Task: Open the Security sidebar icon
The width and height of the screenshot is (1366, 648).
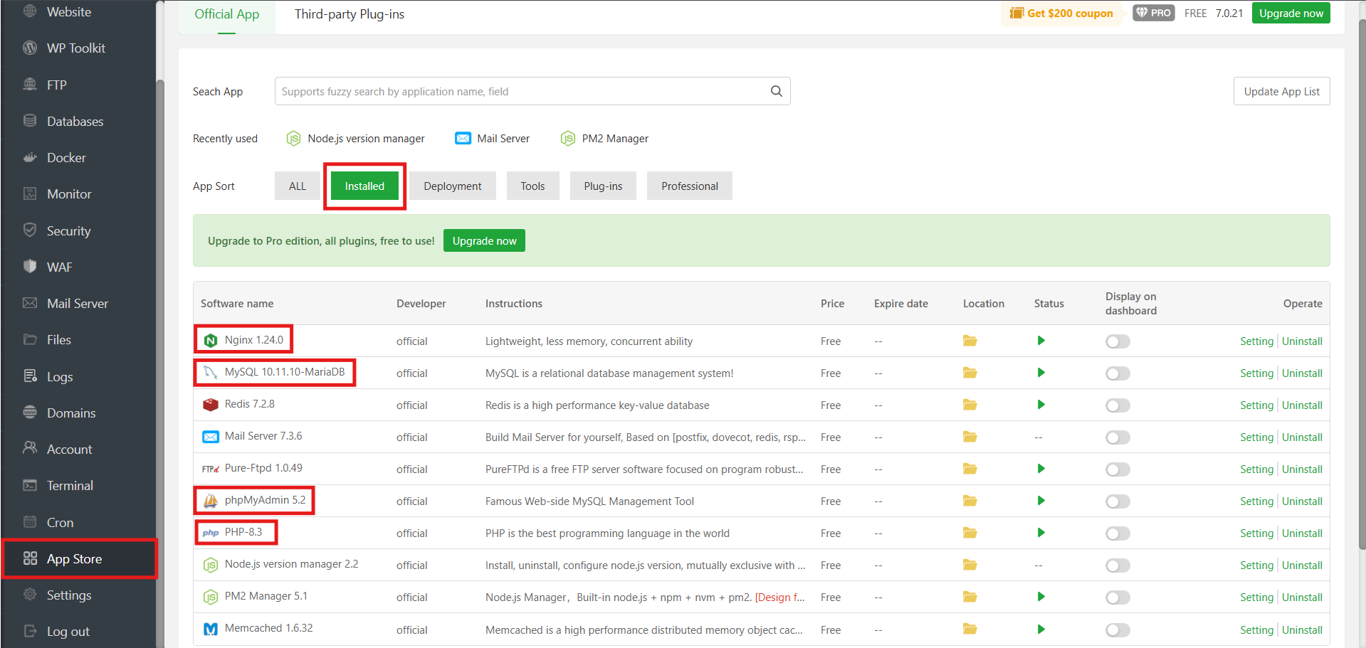Action: click(x=29, y=230)
